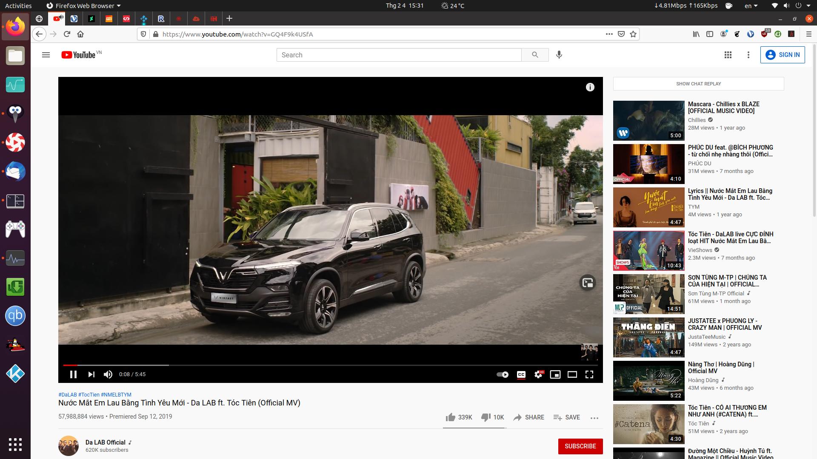Open the Firefox application hamburger menu
Image resolution: width=817 pixels, height=459 pixels.
pyautogui.click(x=809, y=34)
